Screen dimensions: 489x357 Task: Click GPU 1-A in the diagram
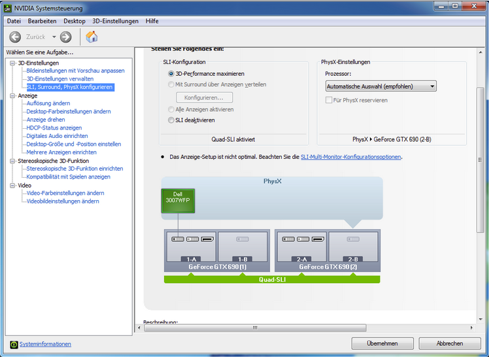tap(191, 246)
